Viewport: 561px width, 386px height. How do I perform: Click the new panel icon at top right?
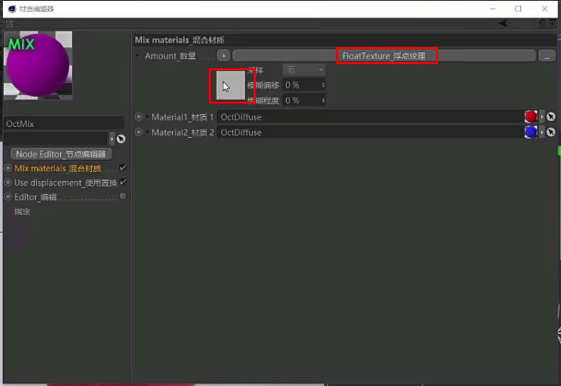[552, 24]
